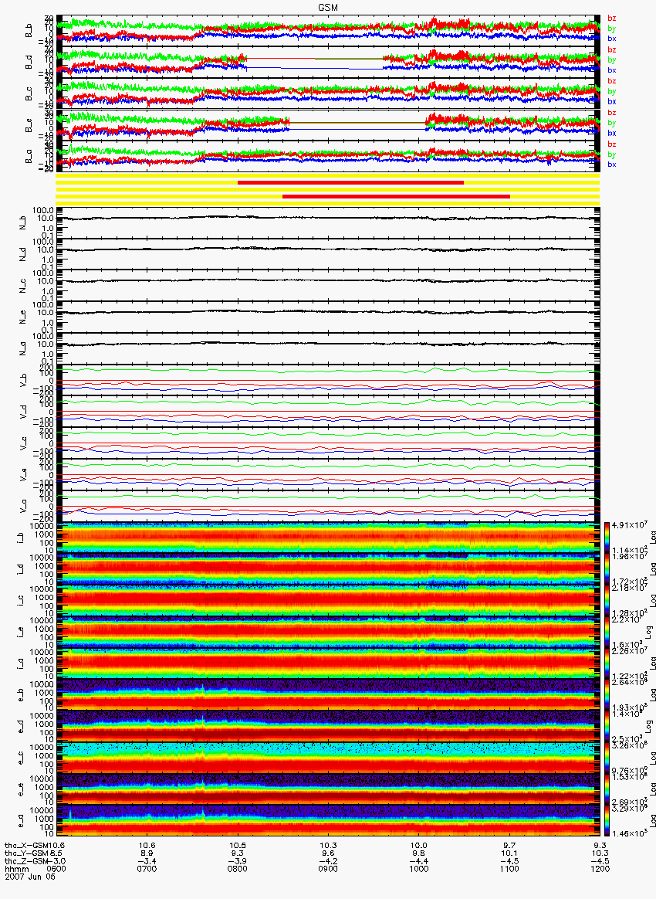Image resolution: width=656 pixels, height=899 pixels.
Task: Click the thc_X-GSM row label
Action: 28,845
